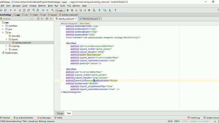Click the Sync Project with Gradle icon

pos(100,10)
